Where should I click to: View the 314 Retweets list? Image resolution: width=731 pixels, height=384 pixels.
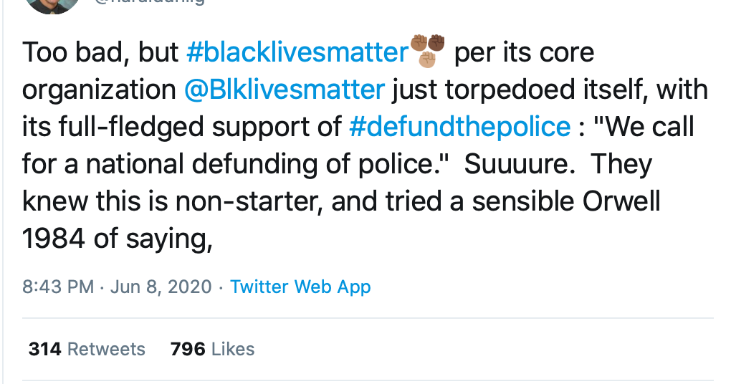tap(87, 349)
